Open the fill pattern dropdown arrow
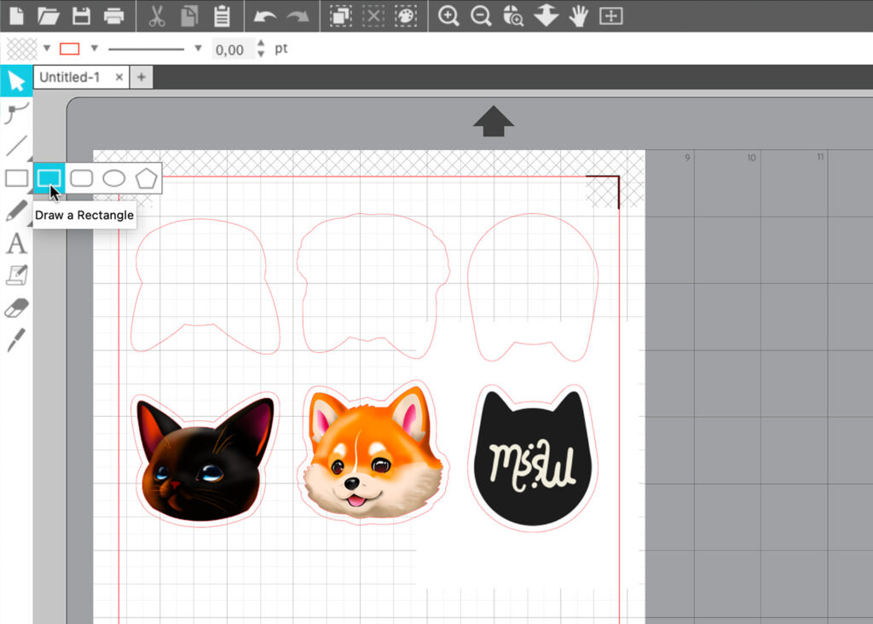Image resolution: width=873 pixels, height=624 pixels. 47,49
